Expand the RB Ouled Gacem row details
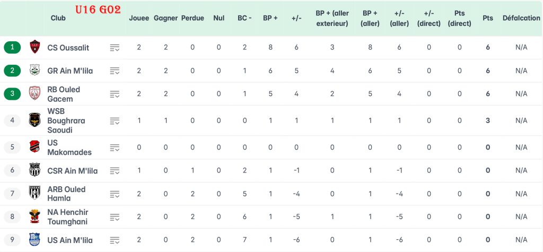Image resolution: width=543 pixels, height=252 pixels. tap(115, 94)
